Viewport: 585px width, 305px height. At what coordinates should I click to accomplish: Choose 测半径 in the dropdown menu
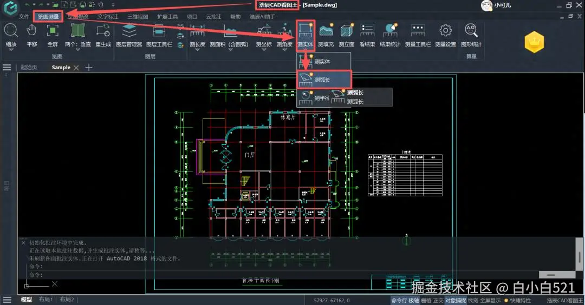point(314,98)
